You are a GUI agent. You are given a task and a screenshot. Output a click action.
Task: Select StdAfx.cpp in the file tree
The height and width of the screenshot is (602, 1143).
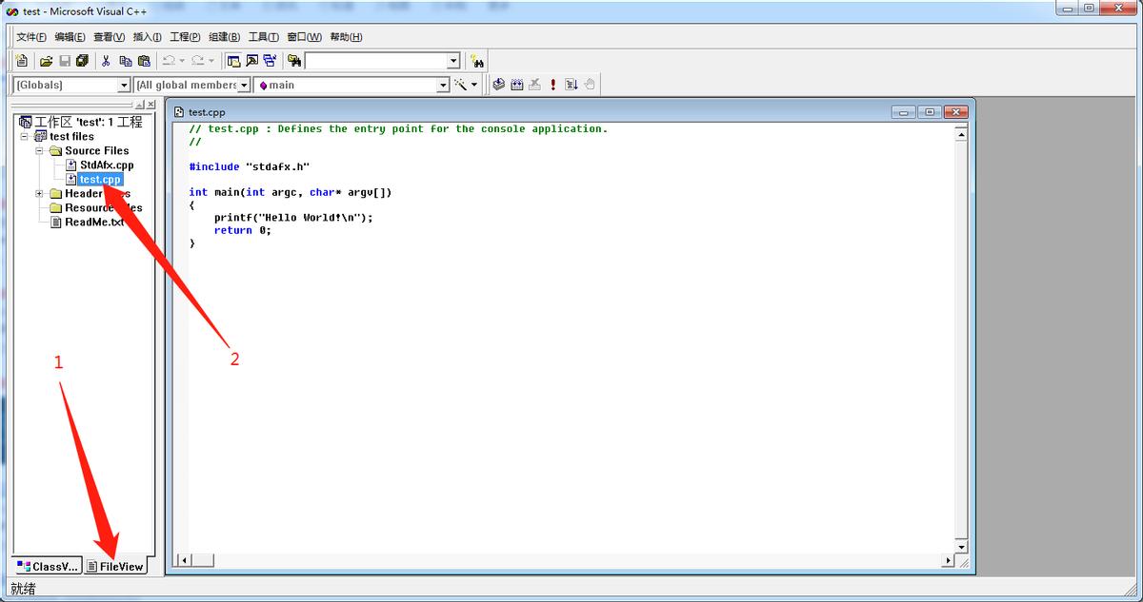(106, 165)
